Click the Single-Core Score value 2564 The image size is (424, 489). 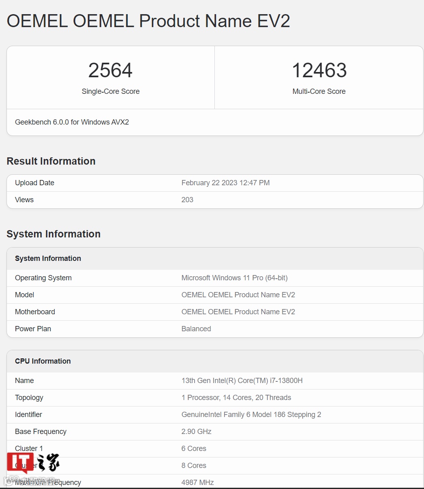[110, 70]
